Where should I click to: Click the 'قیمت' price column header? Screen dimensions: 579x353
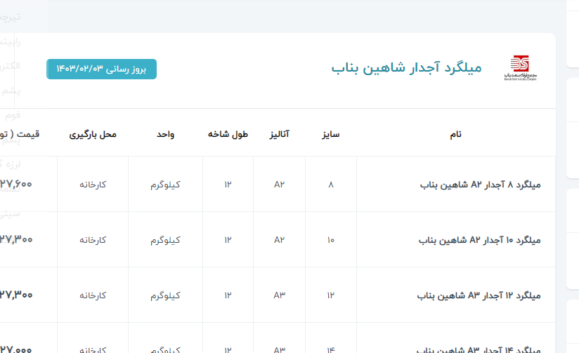coord(20,133)
